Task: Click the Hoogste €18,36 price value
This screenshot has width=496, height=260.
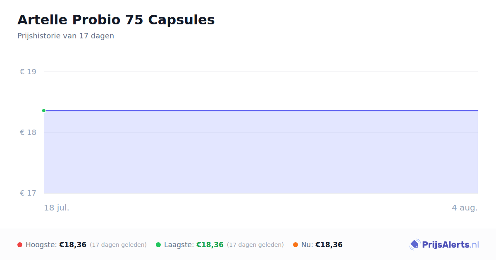Action: [73, 245]
